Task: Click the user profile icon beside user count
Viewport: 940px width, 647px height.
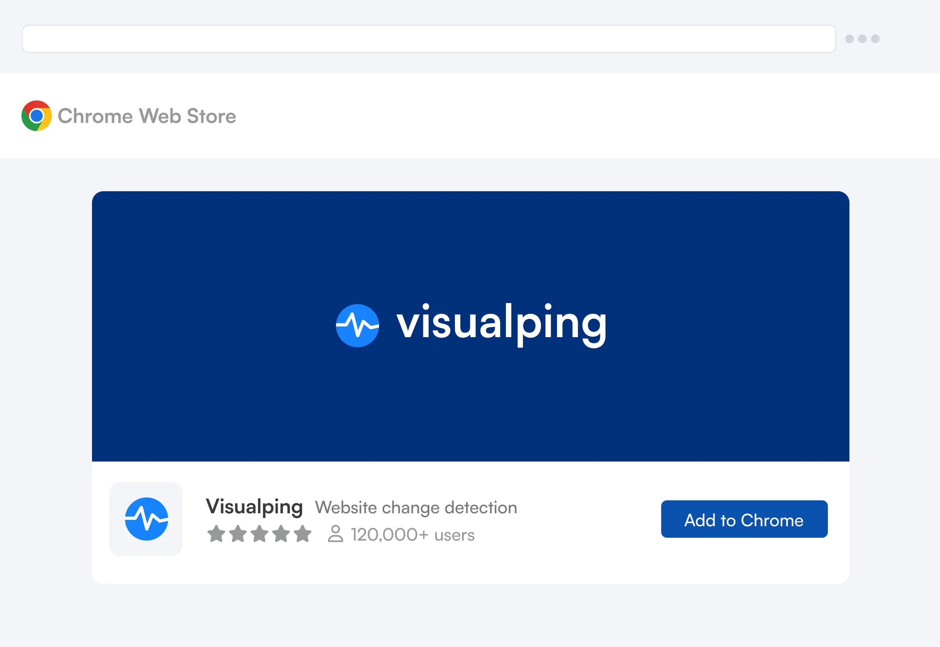Action: point(335,533)
